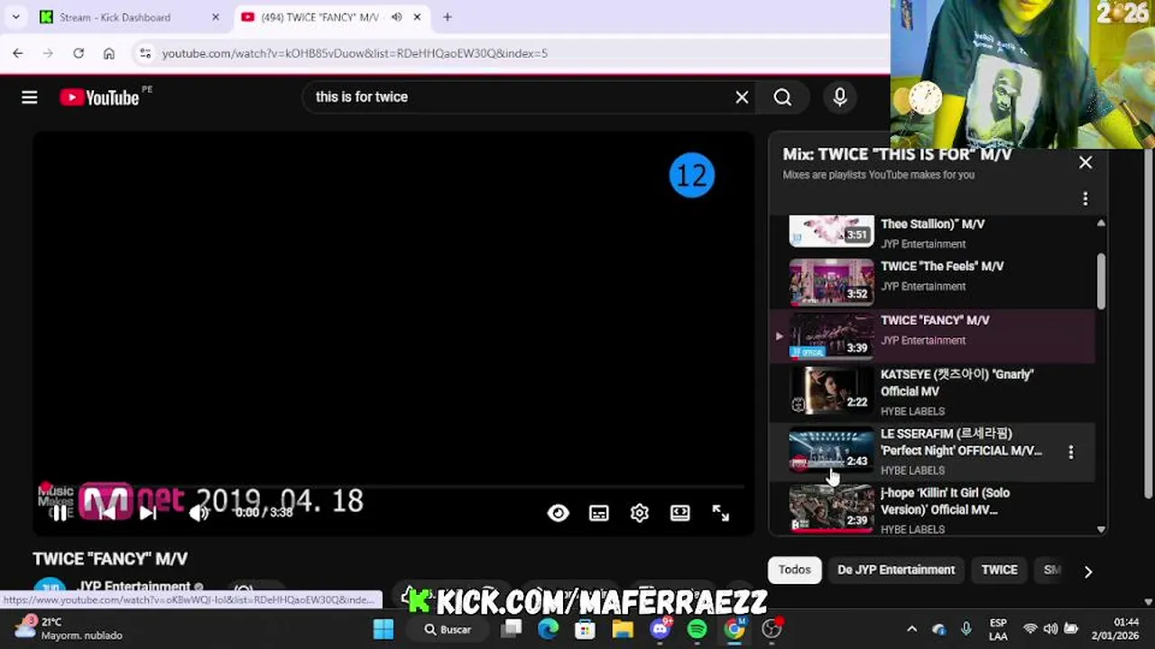Skip back to previous video
1155x649 pixels.
106,513
